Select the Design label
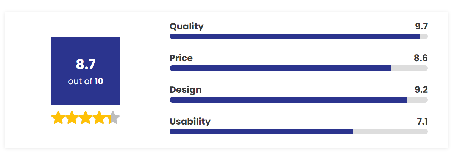457x154 pixels. tap(186, 90)
